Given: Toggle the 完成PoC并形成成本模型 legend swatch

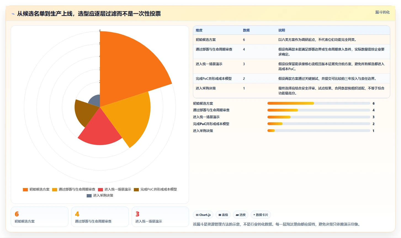Looking at the screenshot, I should (136, 189).
